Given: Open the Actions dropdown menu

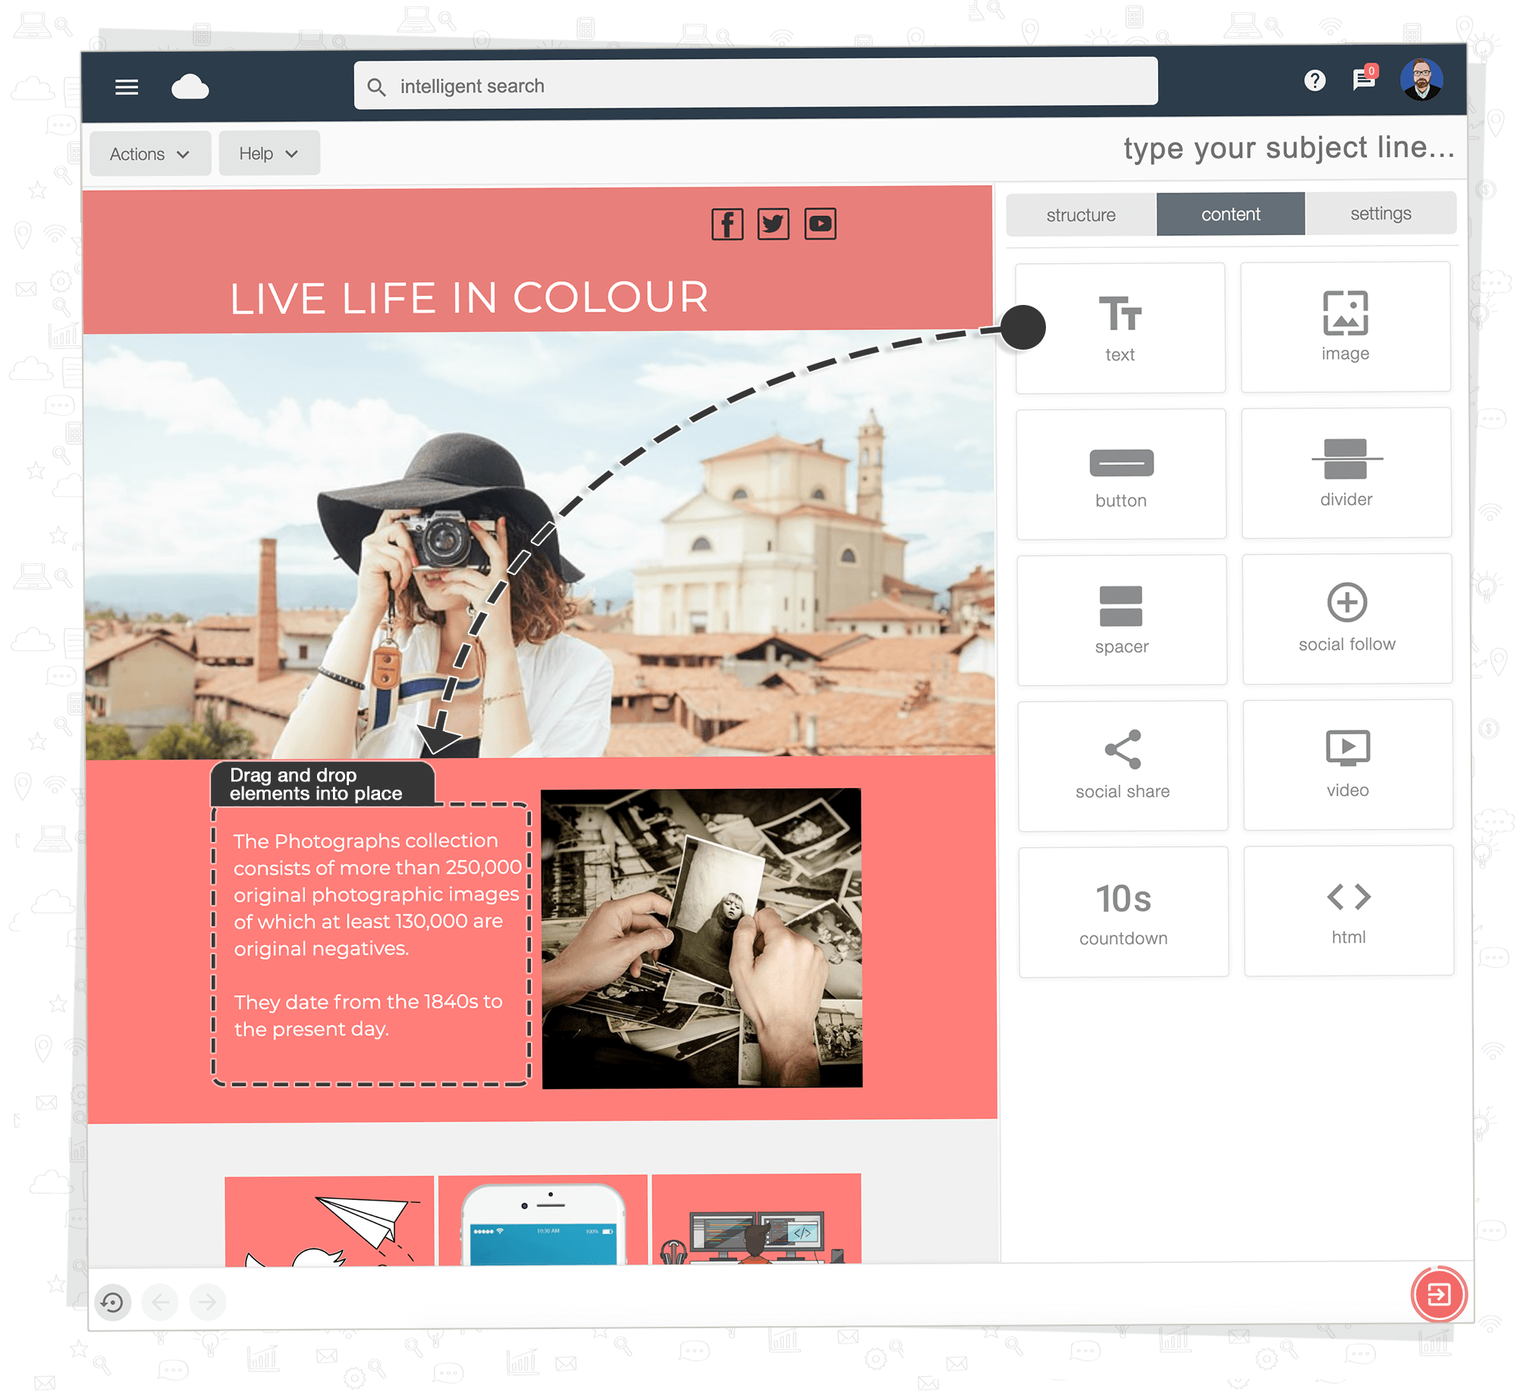Looking at the screenshot, I should [148, 153].
